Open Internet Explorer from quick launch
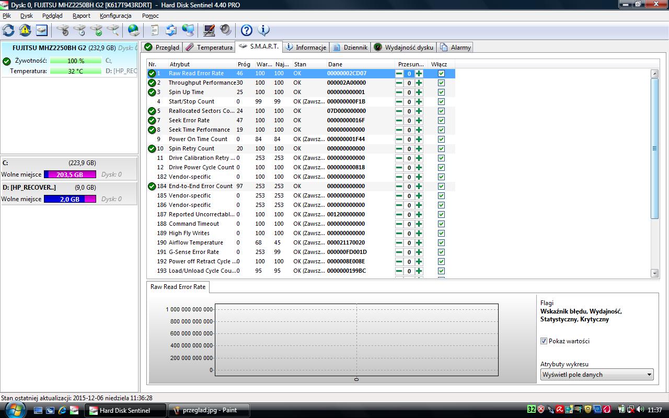Image resolution: width=669 pixels, height=418 pixels. tap(62, 410)
